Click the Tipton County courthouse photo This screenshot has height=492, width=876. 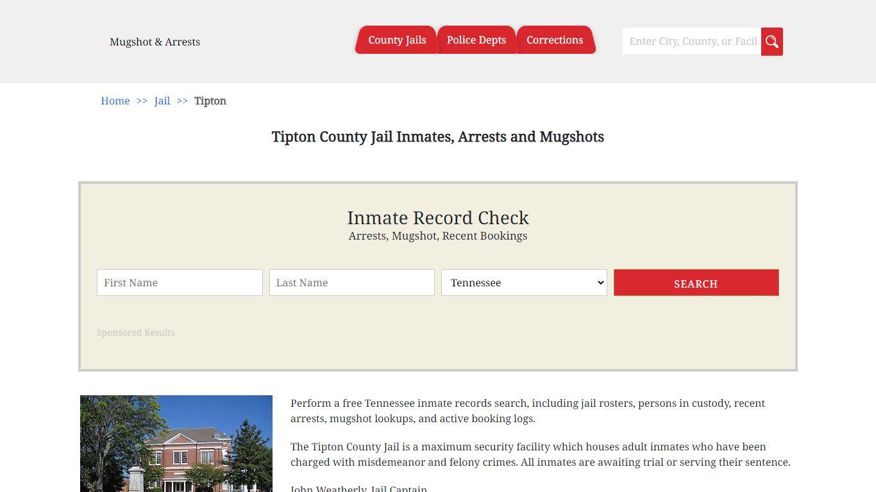click(x=176, y=443)
